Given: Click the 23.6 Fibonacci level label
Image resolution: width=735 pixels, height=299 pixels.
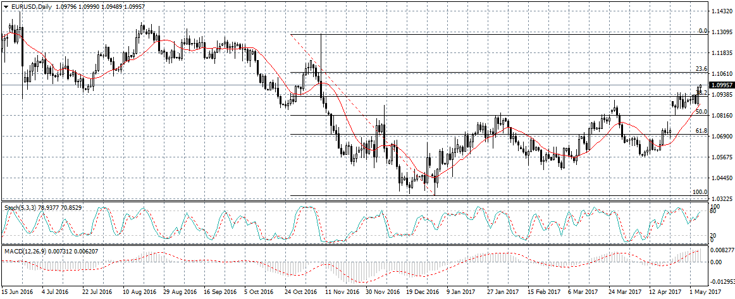Looking at the screenshot, I should point(700,69).
